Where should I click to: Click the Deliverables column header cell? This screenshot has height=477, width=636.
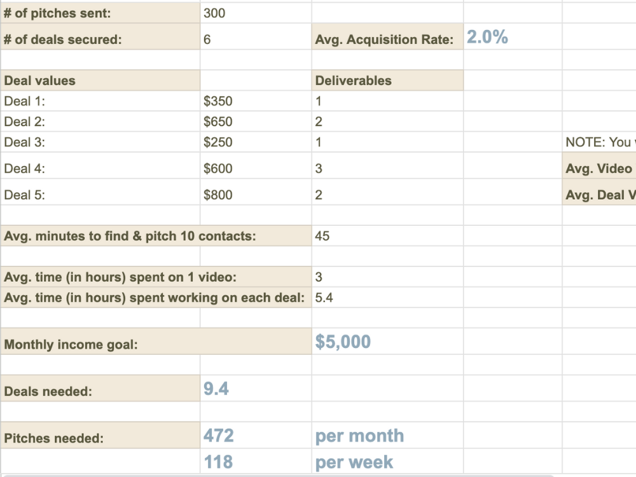[x=387, y=80]
